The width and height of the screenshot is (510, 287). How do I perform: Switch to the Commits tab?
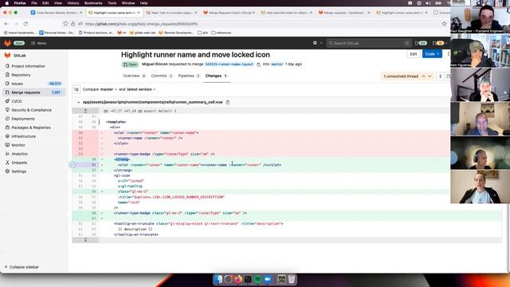coord(162,76)
